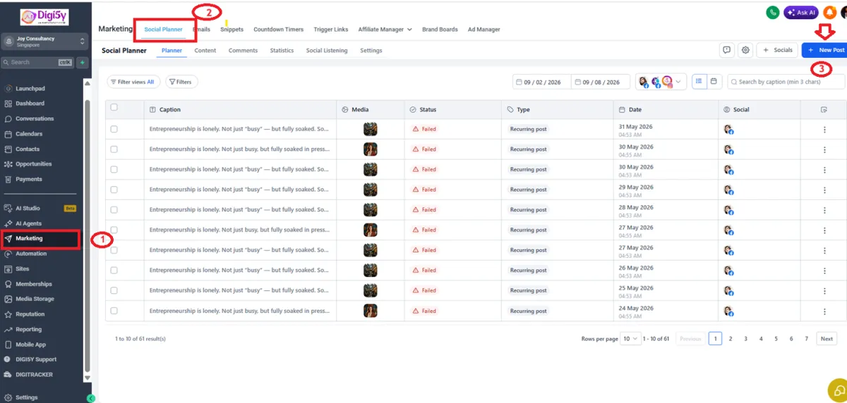Open the settings gear icon beside Socials

point(745,50)
